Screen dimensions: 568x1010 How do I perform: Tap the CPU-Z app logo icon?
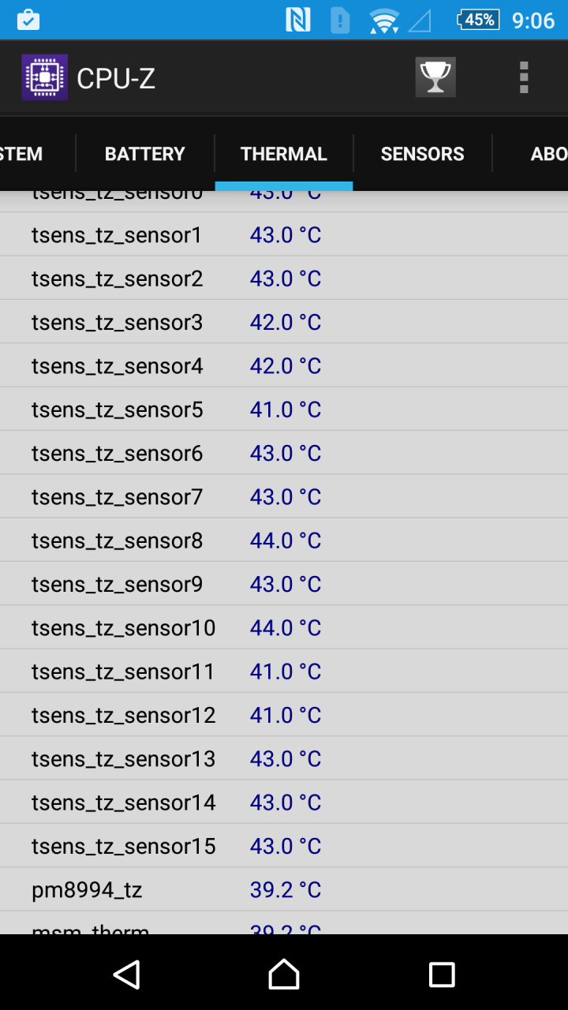point(44,77)
